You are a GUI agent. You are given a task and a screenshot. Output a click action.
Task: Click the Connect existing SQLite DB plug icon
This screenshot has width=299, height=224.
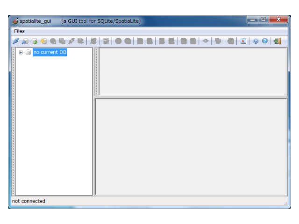[x=16, y=41]
